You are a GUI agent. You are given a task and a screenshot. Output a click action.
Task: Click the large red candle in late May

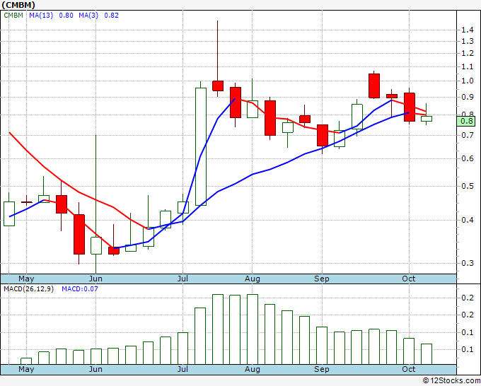(x=79, y=234)
